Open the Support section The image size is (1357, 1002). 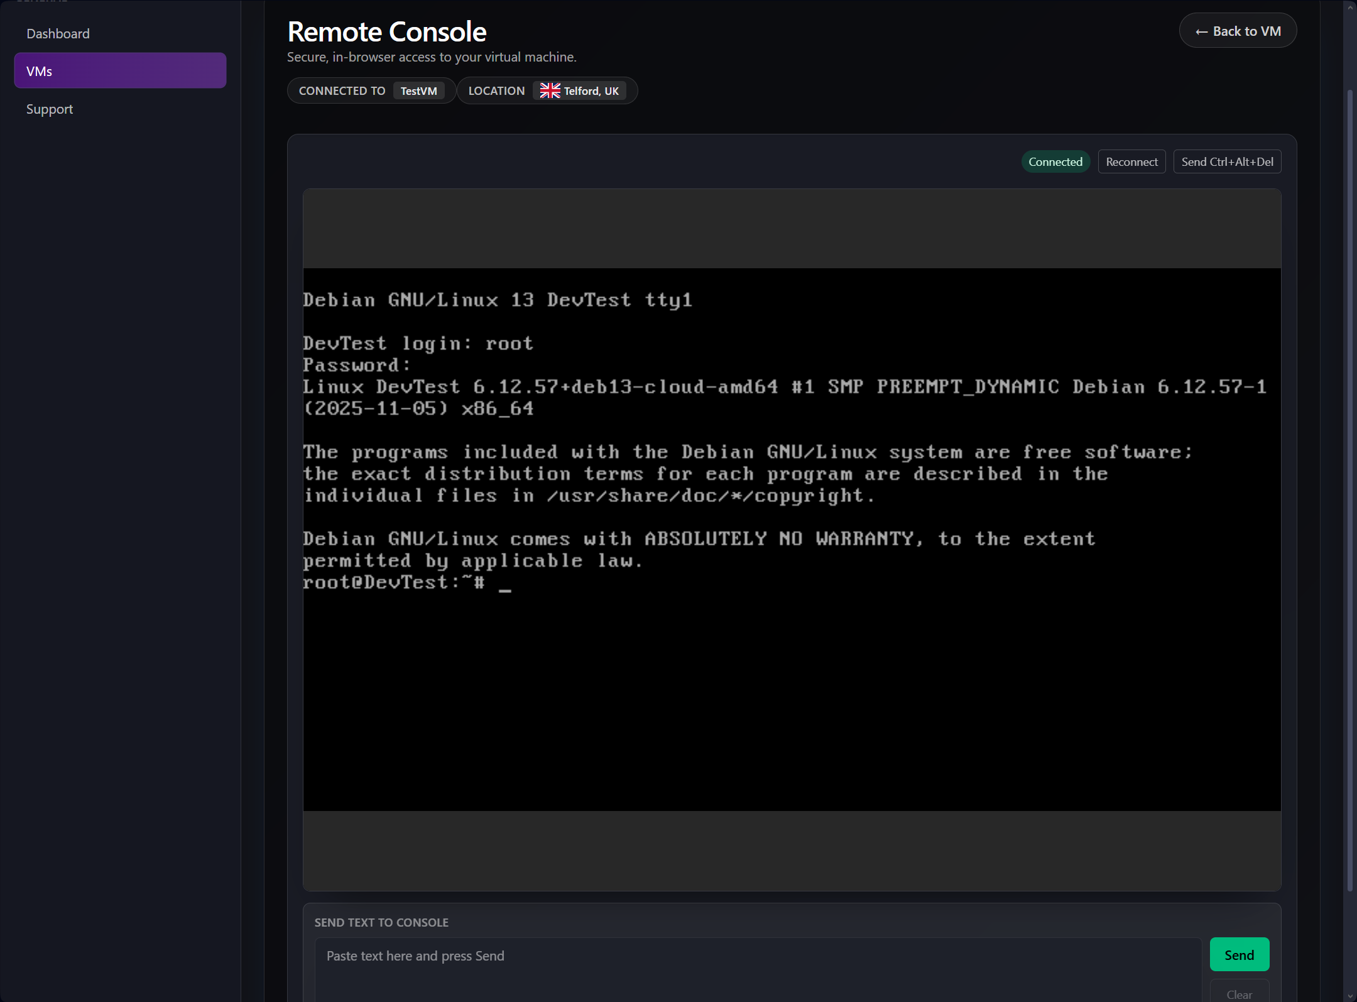click(49, 109)
